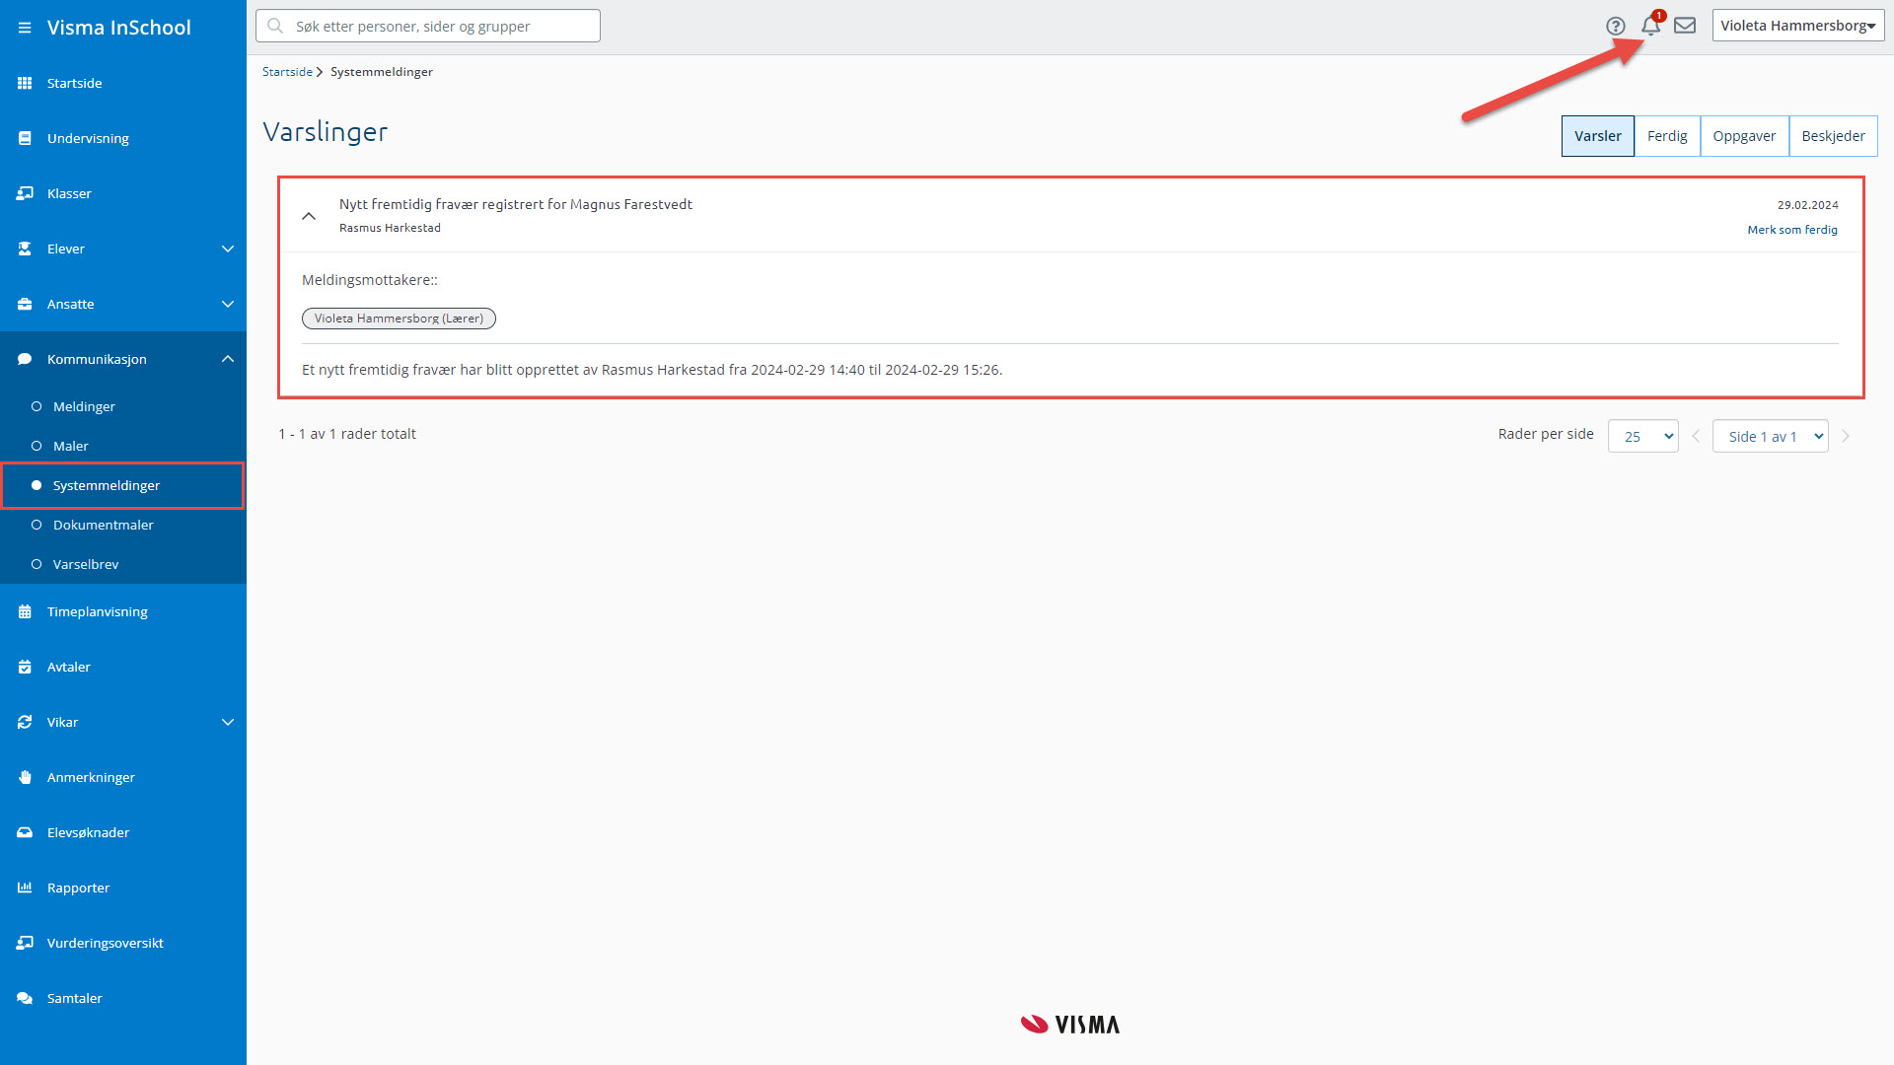Click the Systemmeldinger breadcrumb text
This screenshot has width=1894, height=1065.
(x=382, y=72)
